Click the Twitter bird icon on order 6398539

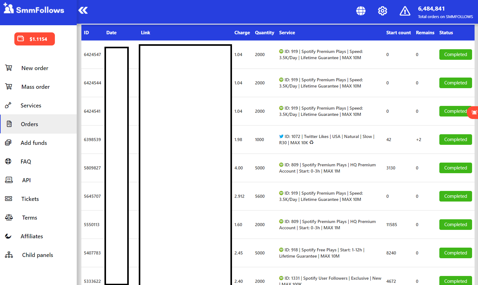pyautogui.click(x=281, y=136)
